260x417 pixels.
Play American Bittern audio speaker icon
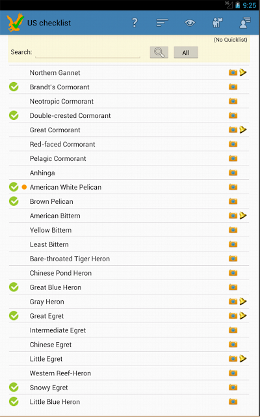[242, 216]
